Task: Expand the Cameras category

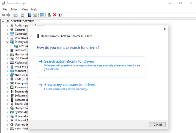Action: pos(7,30)
